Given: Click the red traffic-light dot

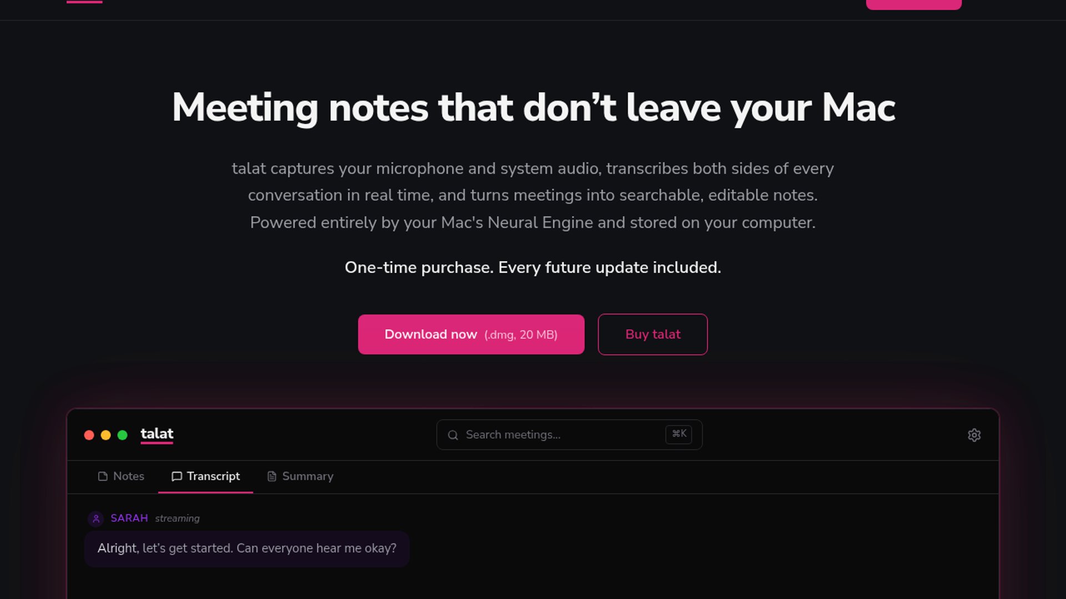Looking at the screenshot, I should 89,435.
